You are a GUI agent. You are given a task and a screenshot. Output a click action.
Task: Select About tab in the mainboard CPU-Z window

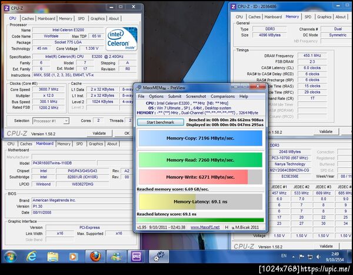(x=112, y=144)
